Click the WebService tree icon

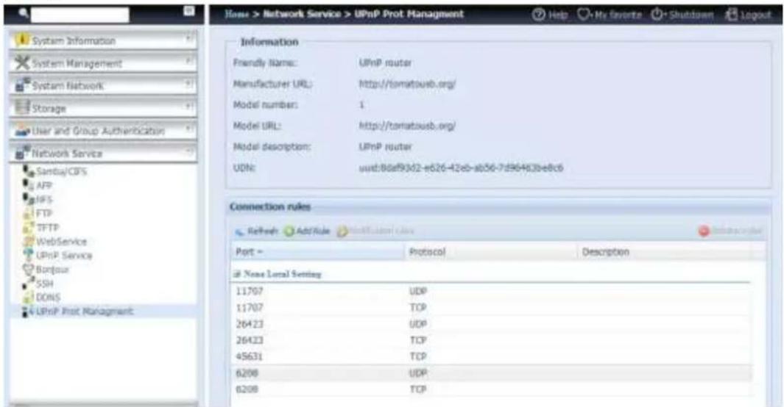(x=29, y=242)
